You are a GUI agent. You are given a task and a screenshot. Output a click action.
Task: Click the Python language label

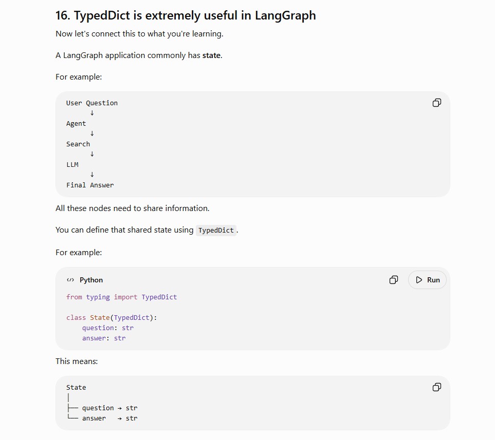click(91, 280)
